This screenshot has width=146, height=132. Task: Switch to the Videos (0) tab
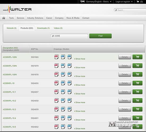pyautogui.click(x=58, y=28)
